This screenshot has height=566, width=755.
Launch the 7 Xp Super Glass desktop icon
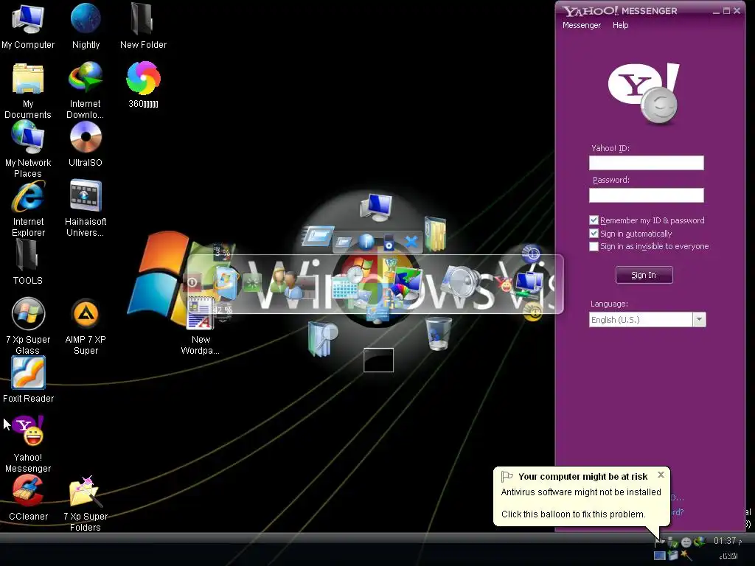pos(28,326)
